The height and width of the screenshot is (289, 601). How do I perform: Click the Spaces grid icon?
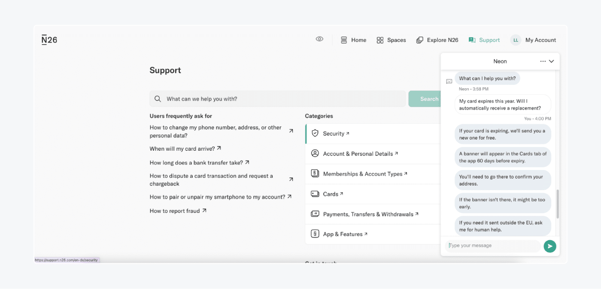(x=380, y=40)
